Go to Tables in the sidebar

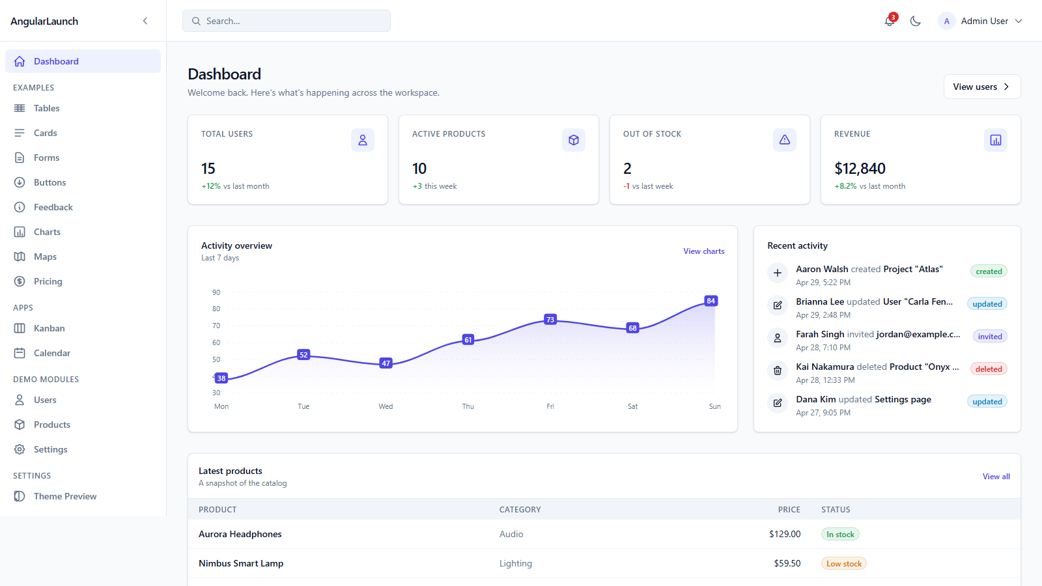(x=83, y=108)
